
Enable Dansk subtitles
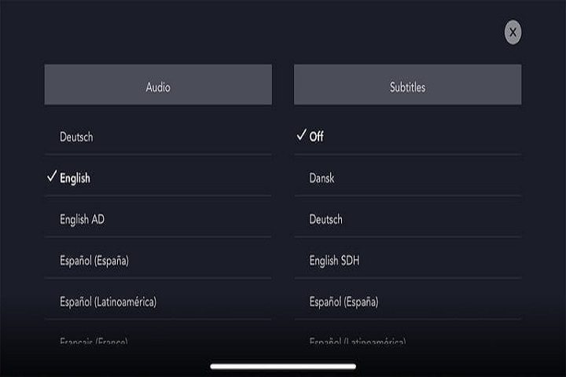pyautogui.click(x=322, y=178)
